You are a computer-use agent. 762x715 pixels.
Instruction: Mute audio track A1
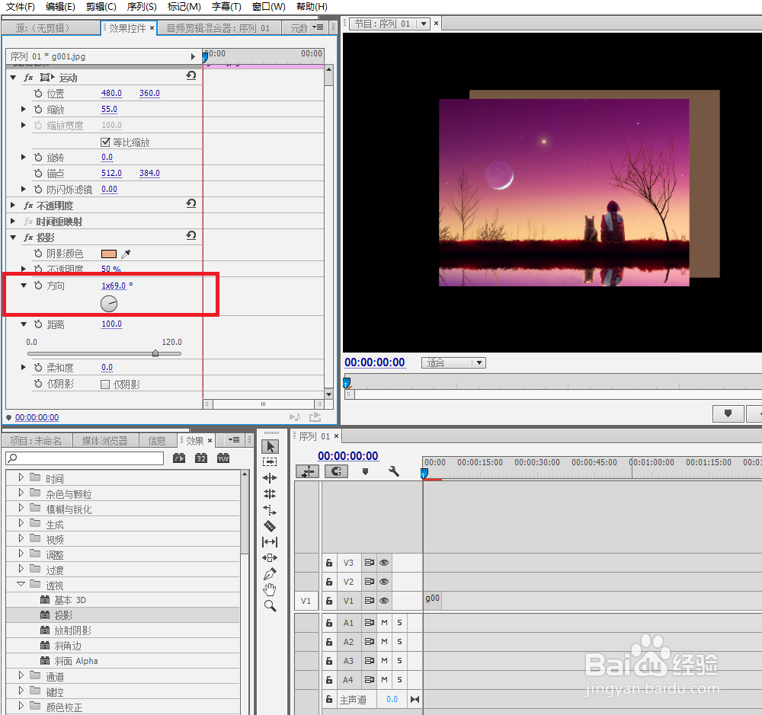[x=384, y=623]
